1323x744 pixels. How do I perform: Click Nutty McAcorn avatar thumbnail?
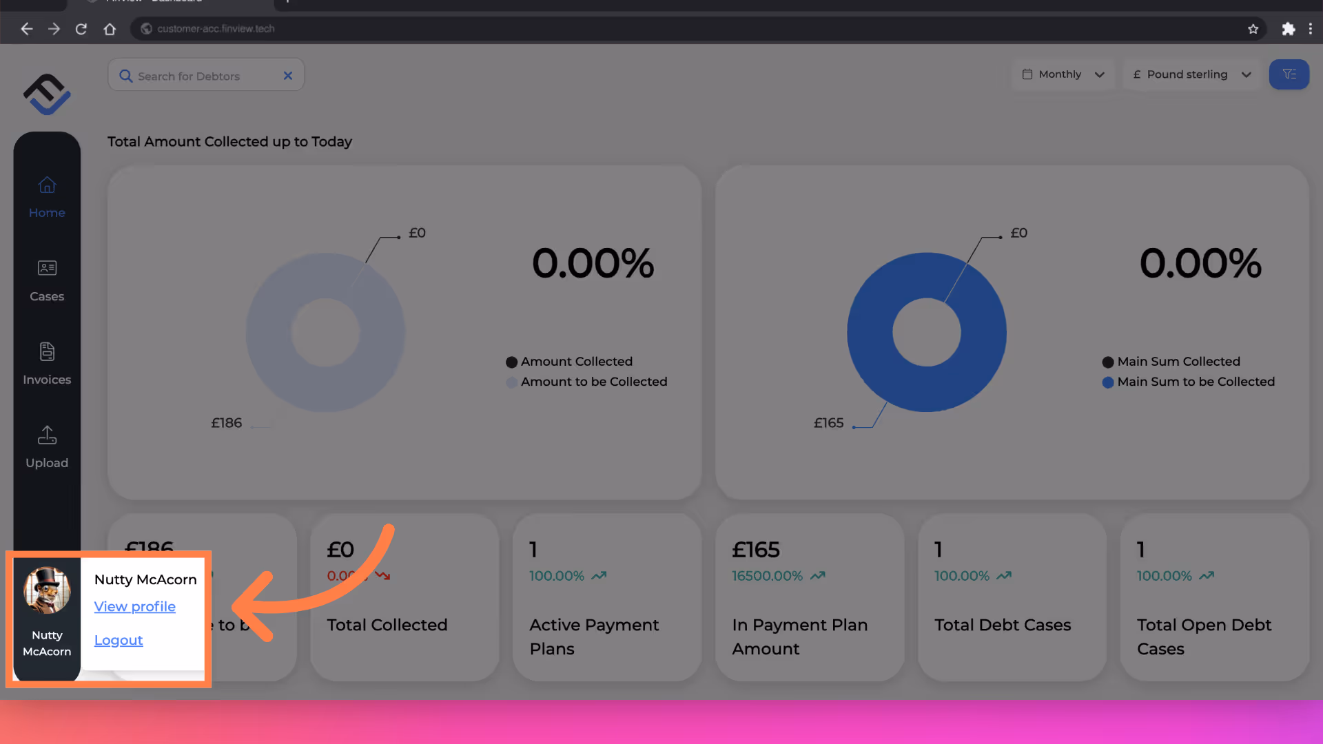(47, 590)
